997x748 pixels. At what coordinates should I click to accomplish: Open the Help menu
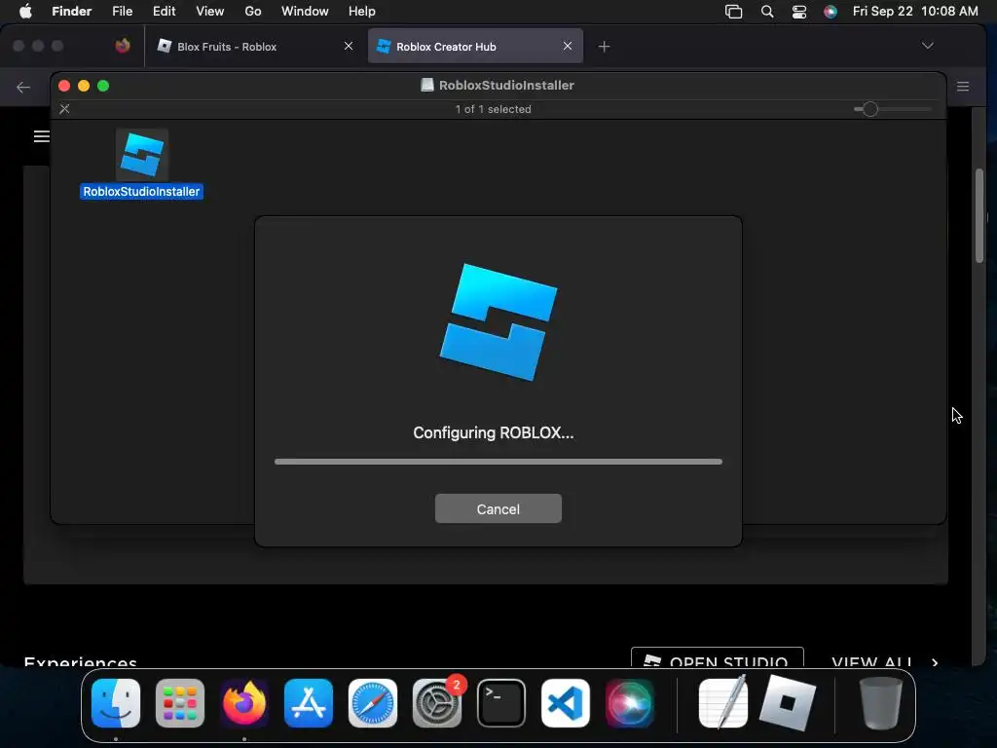click(362, 11)
